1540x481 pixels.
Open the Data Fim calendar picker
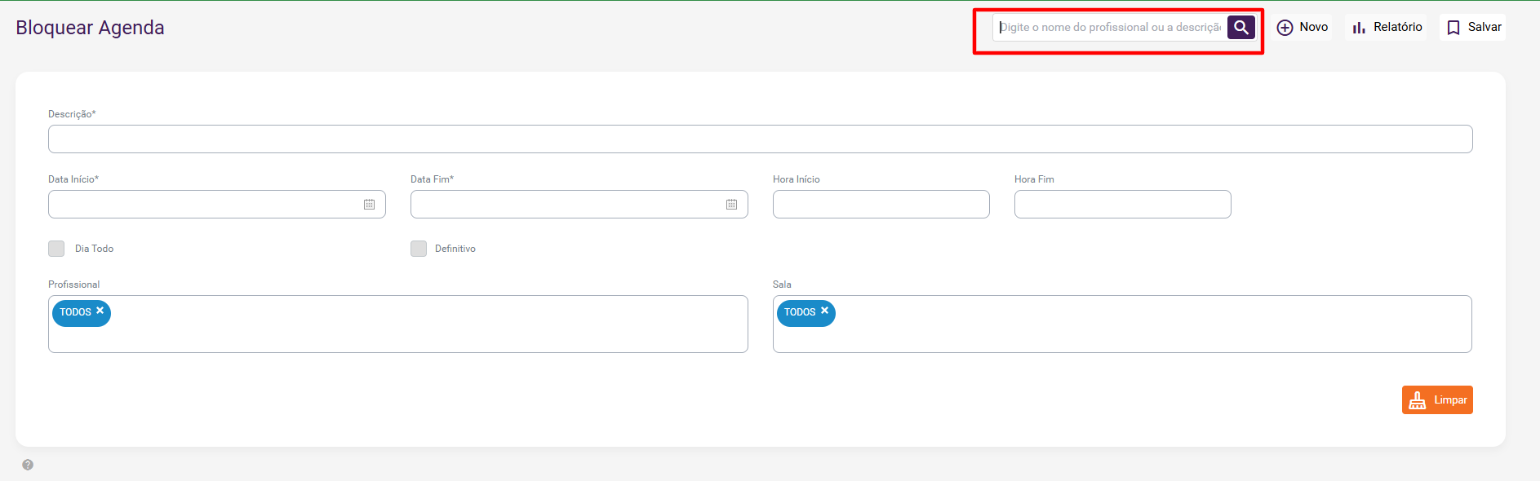(x=731, y=205)
